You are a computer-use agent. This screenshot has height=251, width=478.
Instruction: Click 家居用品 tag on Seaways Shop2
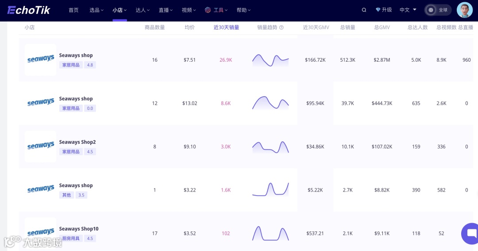(71, 152)
